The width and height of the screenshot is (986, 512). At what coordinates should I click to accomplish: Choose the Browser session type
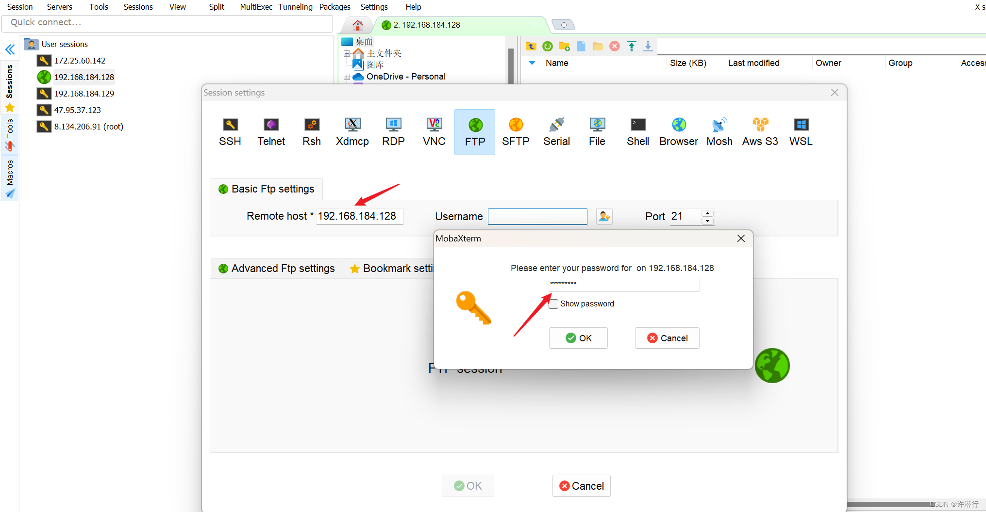679,132
